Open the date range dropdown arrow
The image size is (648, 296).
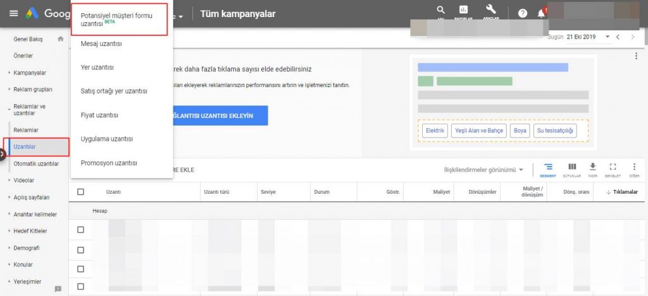[x=607, y=37]
